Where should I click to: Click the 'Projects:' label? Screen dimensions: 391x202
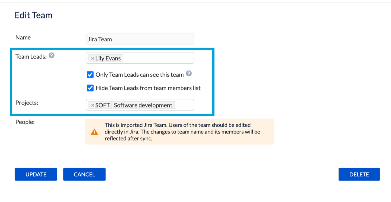pyautogui.click(x=27, y=103)
